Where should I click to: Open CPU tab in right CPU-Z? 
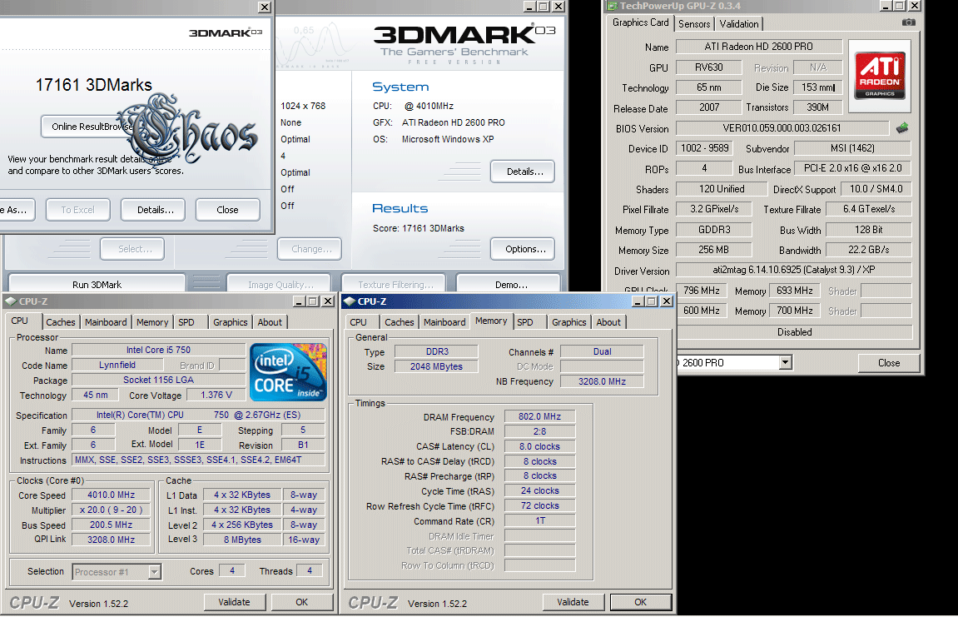359,322
